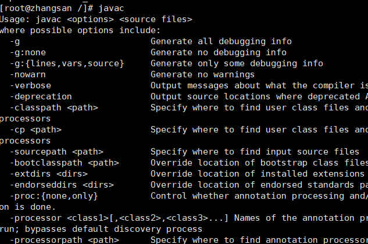Screen dimensions: 368x244
Task: Click the '-deprecation' option text
Action: tap(41, 96)
